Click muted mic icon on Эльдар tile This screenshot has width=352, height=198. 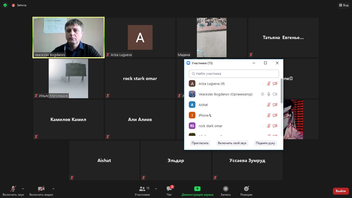point(144,178)
